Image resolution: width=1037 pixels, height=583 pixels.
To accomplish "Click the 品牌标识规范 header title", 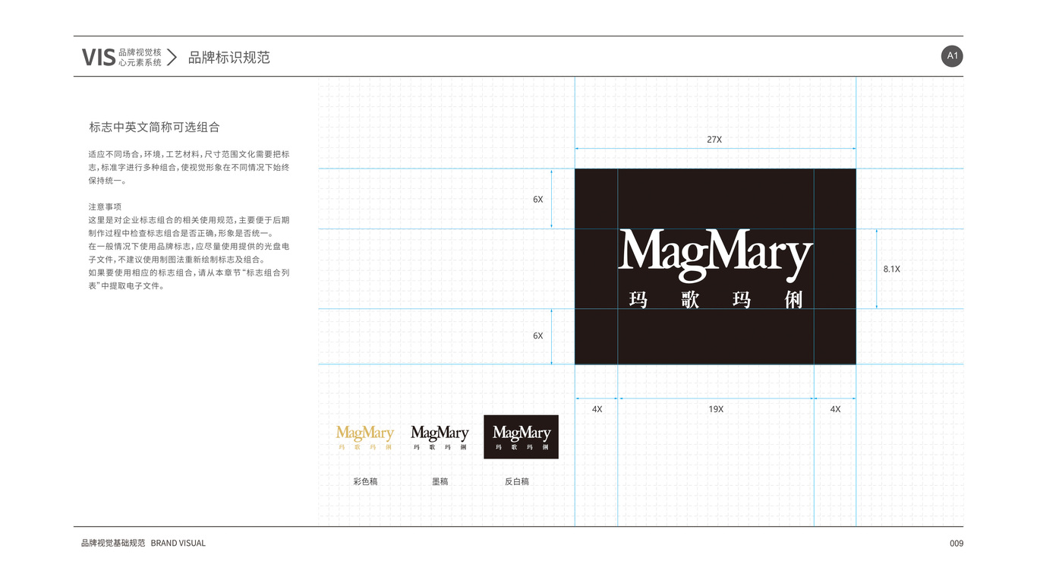I will coord(229,58).
